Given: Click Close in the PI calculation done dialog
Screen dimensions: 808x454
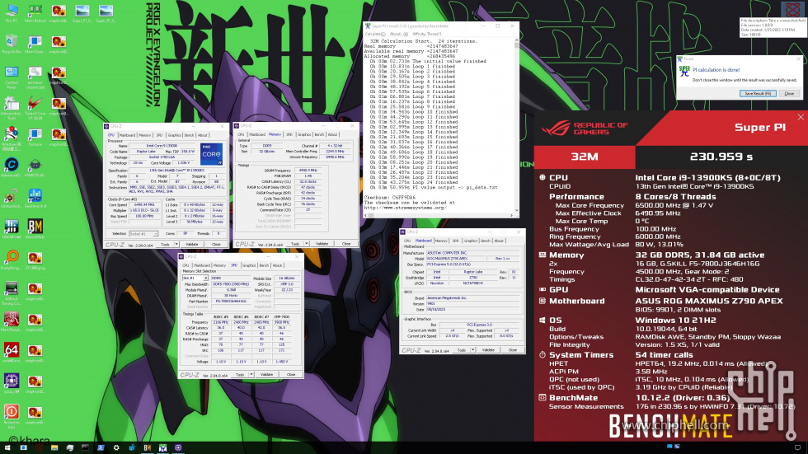Looking at the screenshot, I should 789,94.
